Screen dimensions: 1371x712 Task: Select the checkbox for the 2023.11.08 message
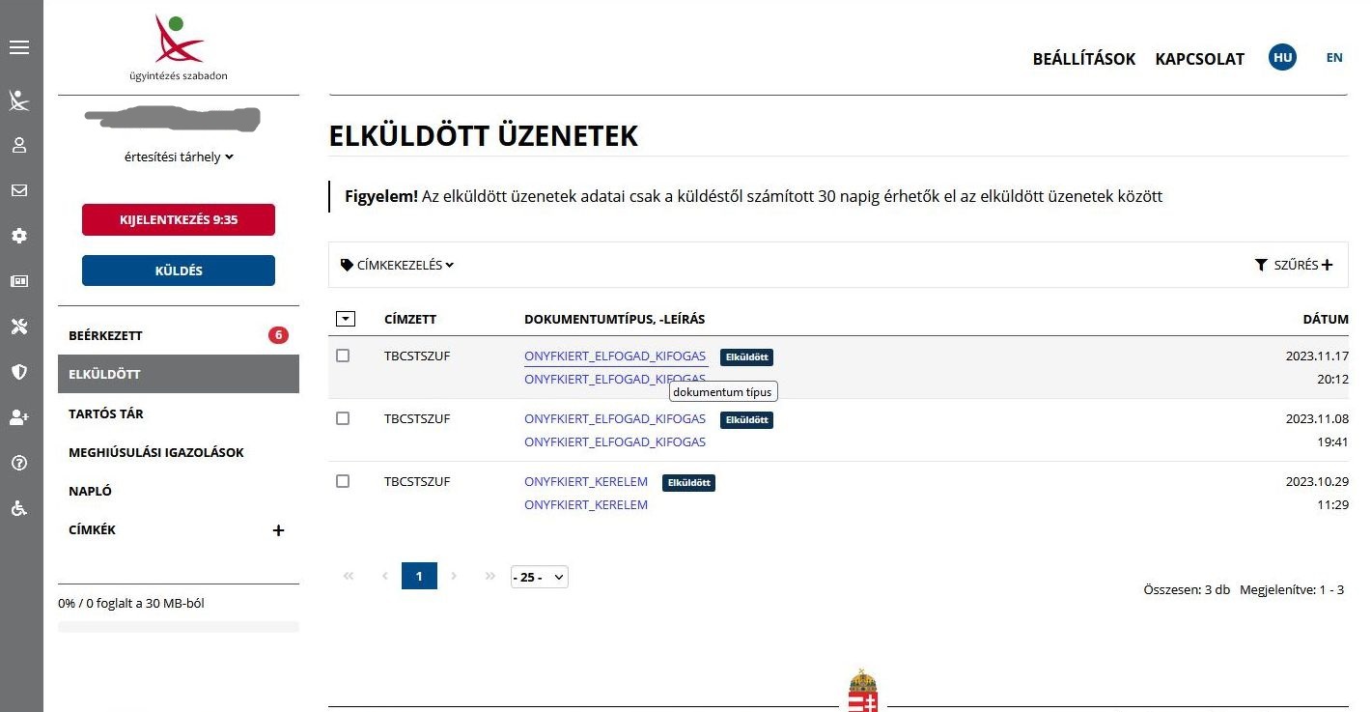click(343, 418)
